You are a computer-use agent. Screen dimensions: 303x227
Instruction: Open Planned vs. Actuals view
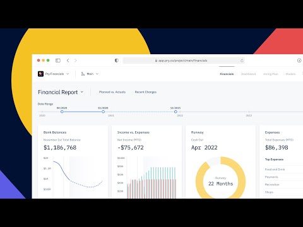112,92
